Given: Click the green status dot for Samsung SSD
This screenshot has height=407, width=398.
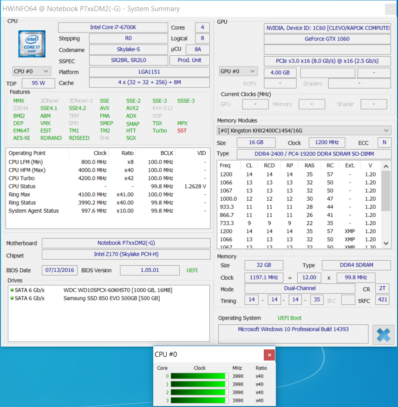Looking at the screenshot, I should [x=12, y=298].
